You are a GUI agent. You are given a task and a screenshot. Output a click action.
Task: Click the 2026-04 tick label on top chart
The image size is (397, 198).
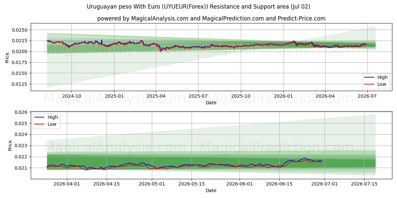[325, 96]
